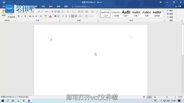Switch to Print Layout view
Viewport: 184px width, 103px height.
click(149, 97)
